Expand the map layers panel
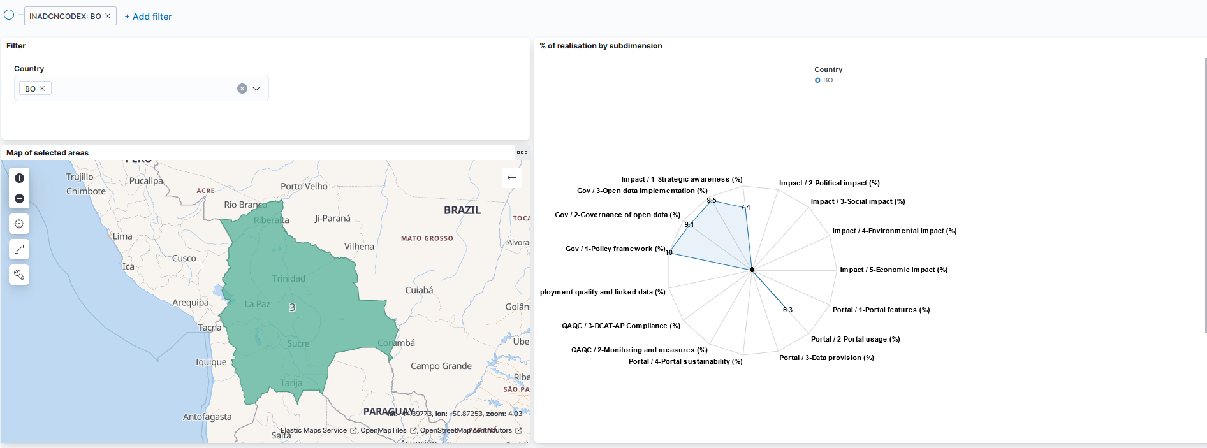Viewport: 1207px width, 448px height. (512, 178)
